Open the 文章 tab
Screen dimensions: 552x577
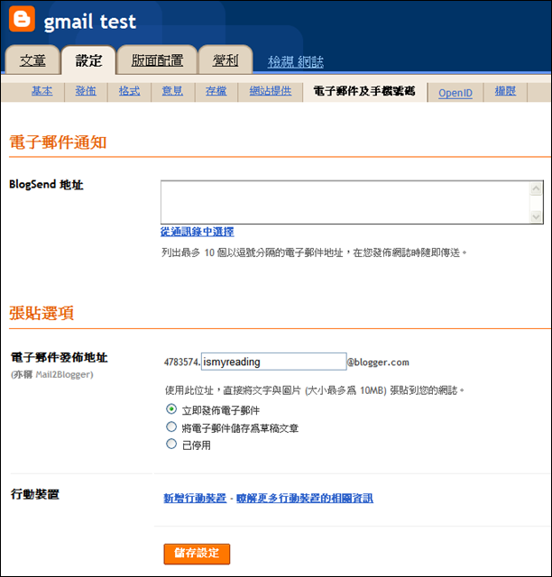32,60
